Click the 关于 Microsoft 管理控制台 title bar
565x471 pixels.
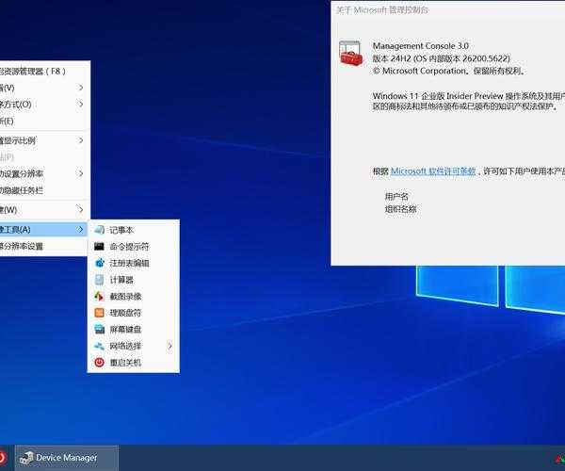[x=448, y=9]
